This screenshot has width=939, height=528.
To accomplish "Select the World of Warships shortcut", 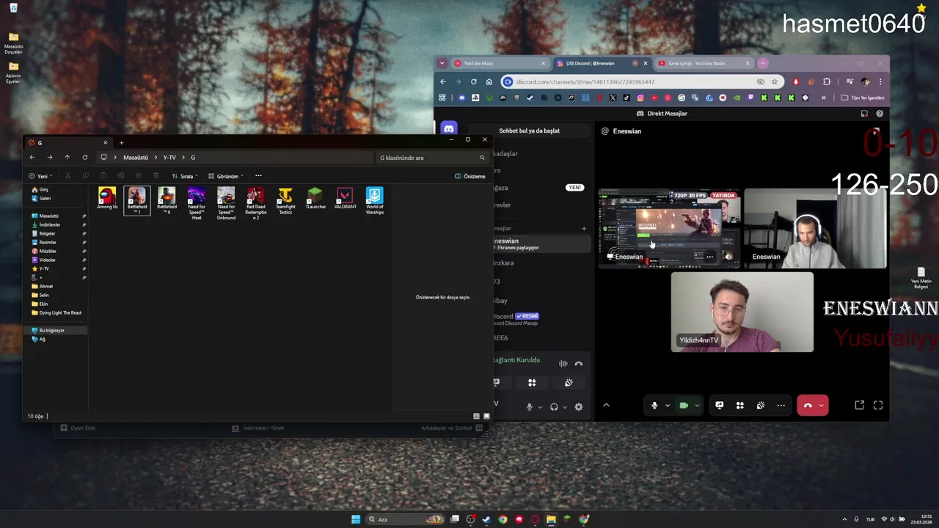I will (x=375, y=201).
